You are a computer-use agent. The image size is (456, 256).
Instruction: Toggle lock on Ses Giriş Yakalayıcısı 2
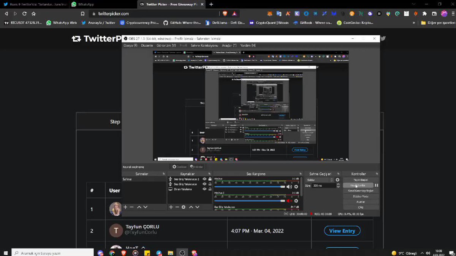210,179
